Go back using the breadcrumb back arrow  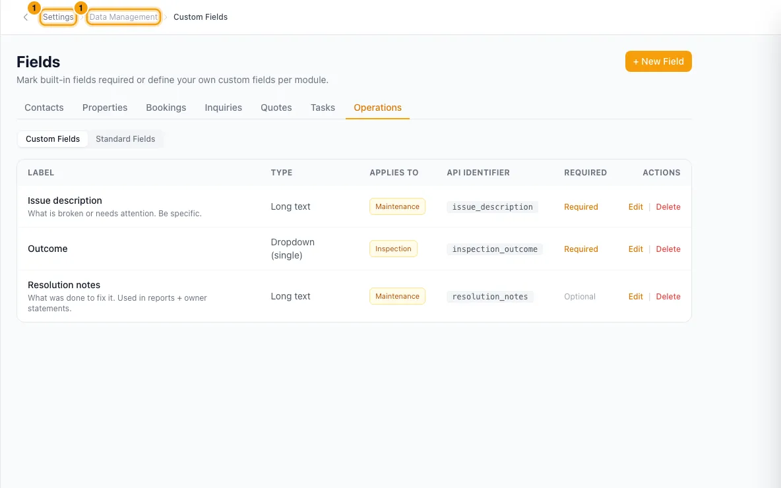[26, 17]
